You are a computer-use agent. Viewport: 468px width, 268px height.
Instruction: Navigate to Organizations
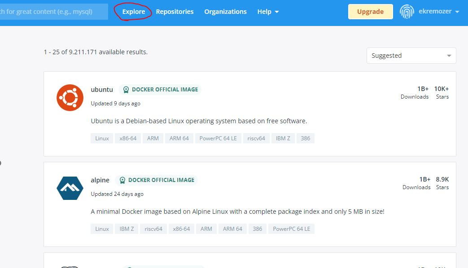[x=225, y=12]
